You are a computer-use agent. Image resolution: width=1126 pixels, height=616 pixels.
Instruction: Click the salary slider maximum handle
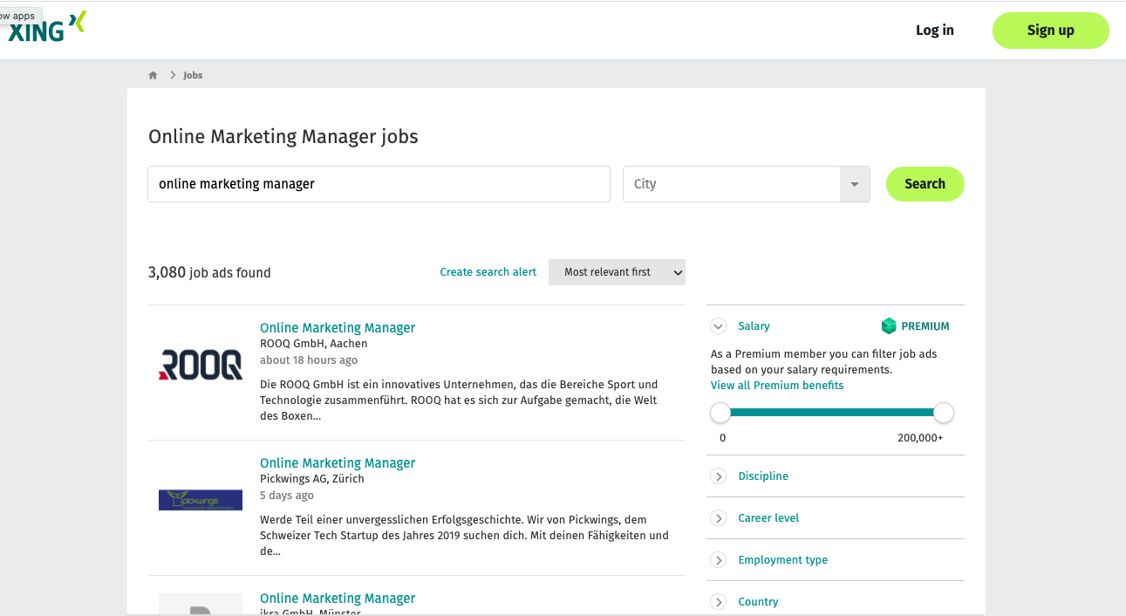point(944,413)
